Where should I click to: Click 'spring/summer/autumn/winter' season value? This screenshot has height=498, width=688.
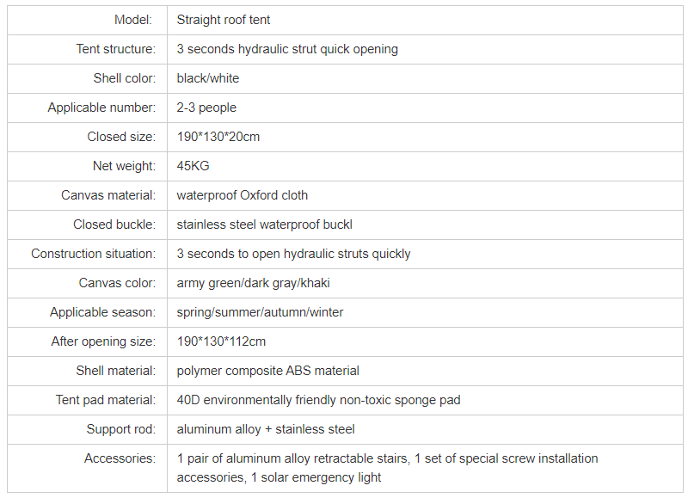[260, 312]
